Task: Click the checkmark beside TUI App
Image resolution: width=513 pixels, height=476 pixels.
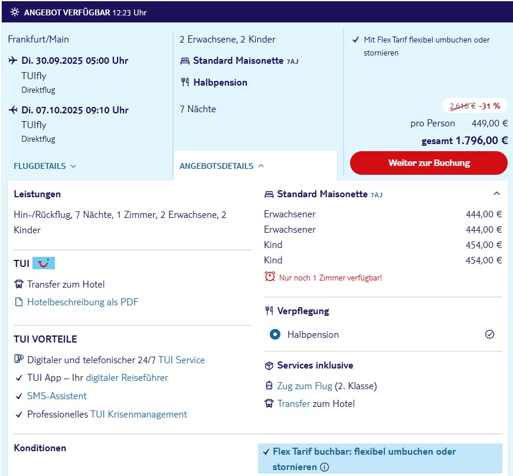Action: click(x=19, y=378)
